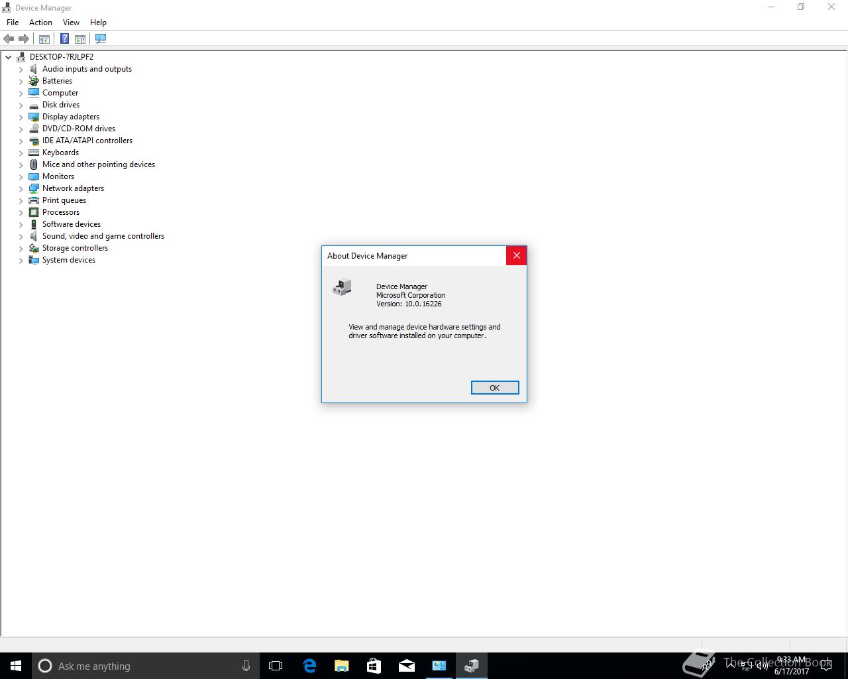Click the Mice and other pointing devices icon

click(34, 164)
